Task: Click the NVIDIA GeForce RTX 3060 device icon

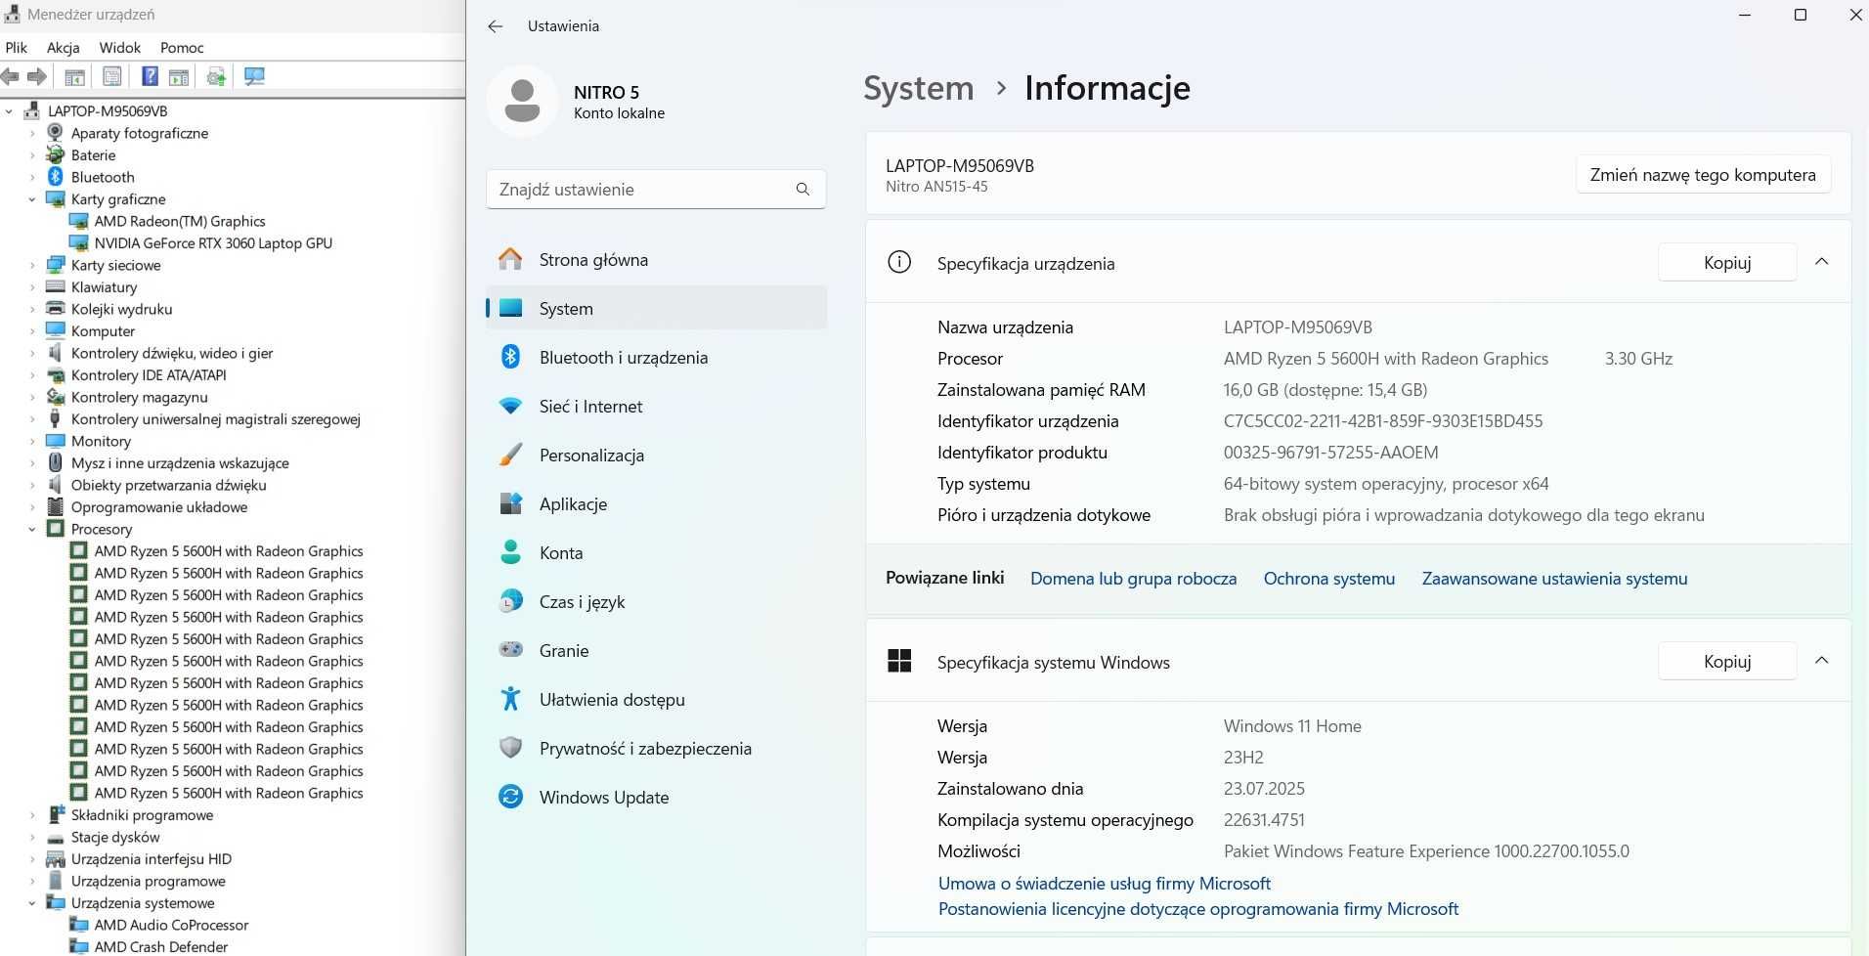Action: (x=79, y=242)
